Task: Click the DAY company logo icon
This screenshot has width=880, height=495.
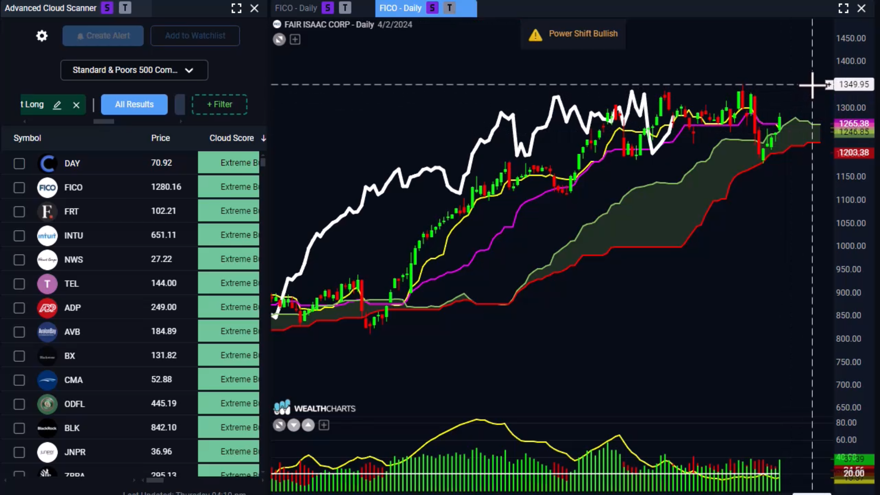Action: [x=47, y=164]
